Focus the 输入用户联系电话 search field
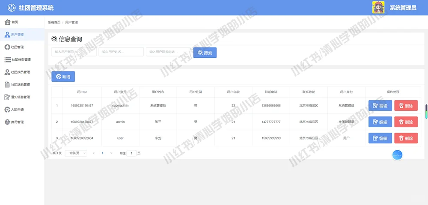Screen dimensions: 428x205 pos(168,52)
